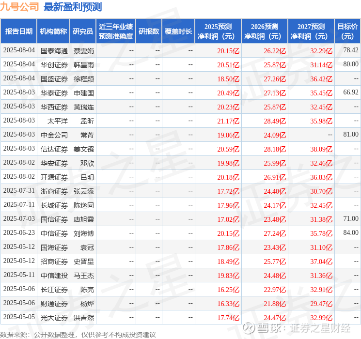Click target price 71.00
The width and height of the screenshot is (361, 339).
tap(351, 218)
